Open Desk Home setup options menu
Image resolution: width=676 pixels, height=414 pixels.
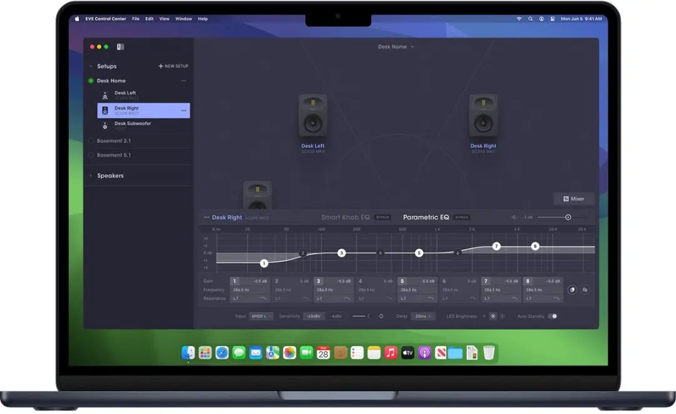tap(183, 81)
